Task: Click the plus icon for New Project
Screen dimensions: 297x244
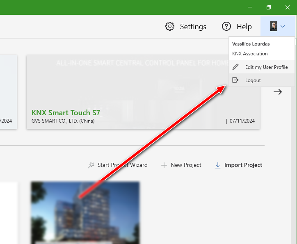Action: pyautogui.click(x=164, y=165)
